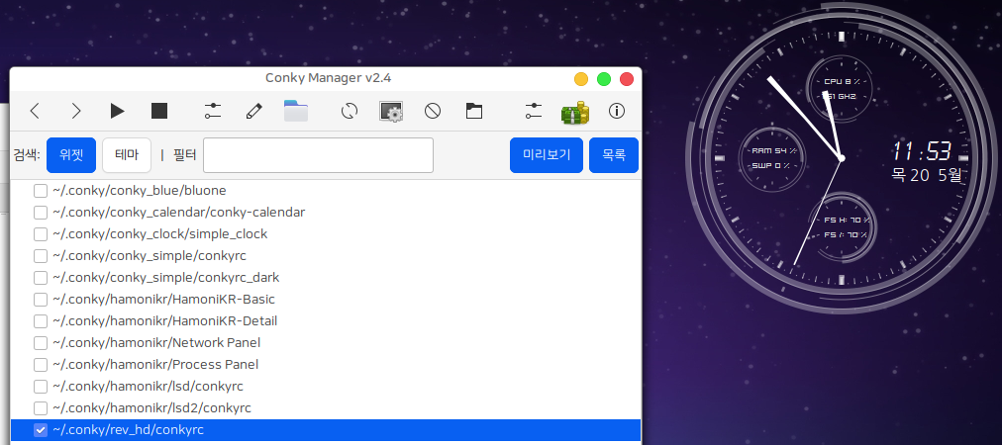
Task: Check the conky_clock/simple_clock checkbox
Action: point(41,234)
